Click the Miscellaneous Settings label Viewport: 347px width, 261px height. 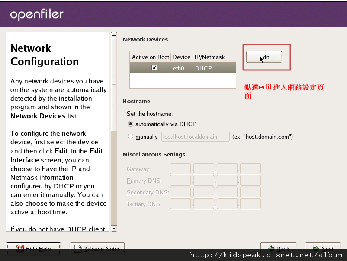tap(154, 154)
